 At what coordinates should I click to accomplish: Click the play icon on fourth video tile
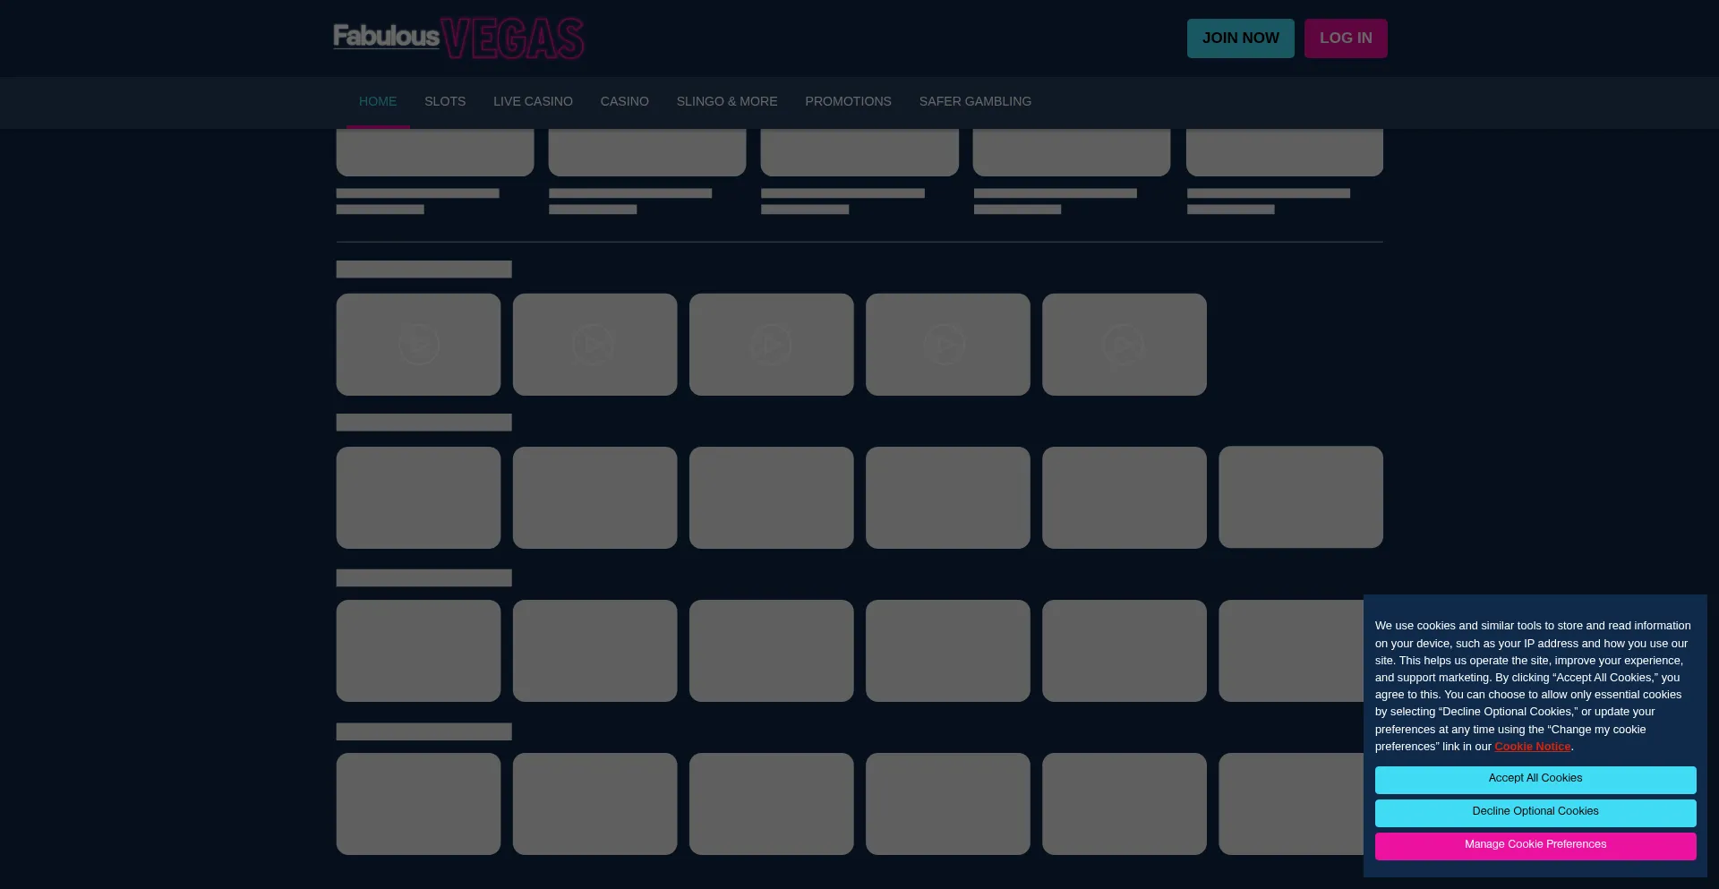point(946,345)
